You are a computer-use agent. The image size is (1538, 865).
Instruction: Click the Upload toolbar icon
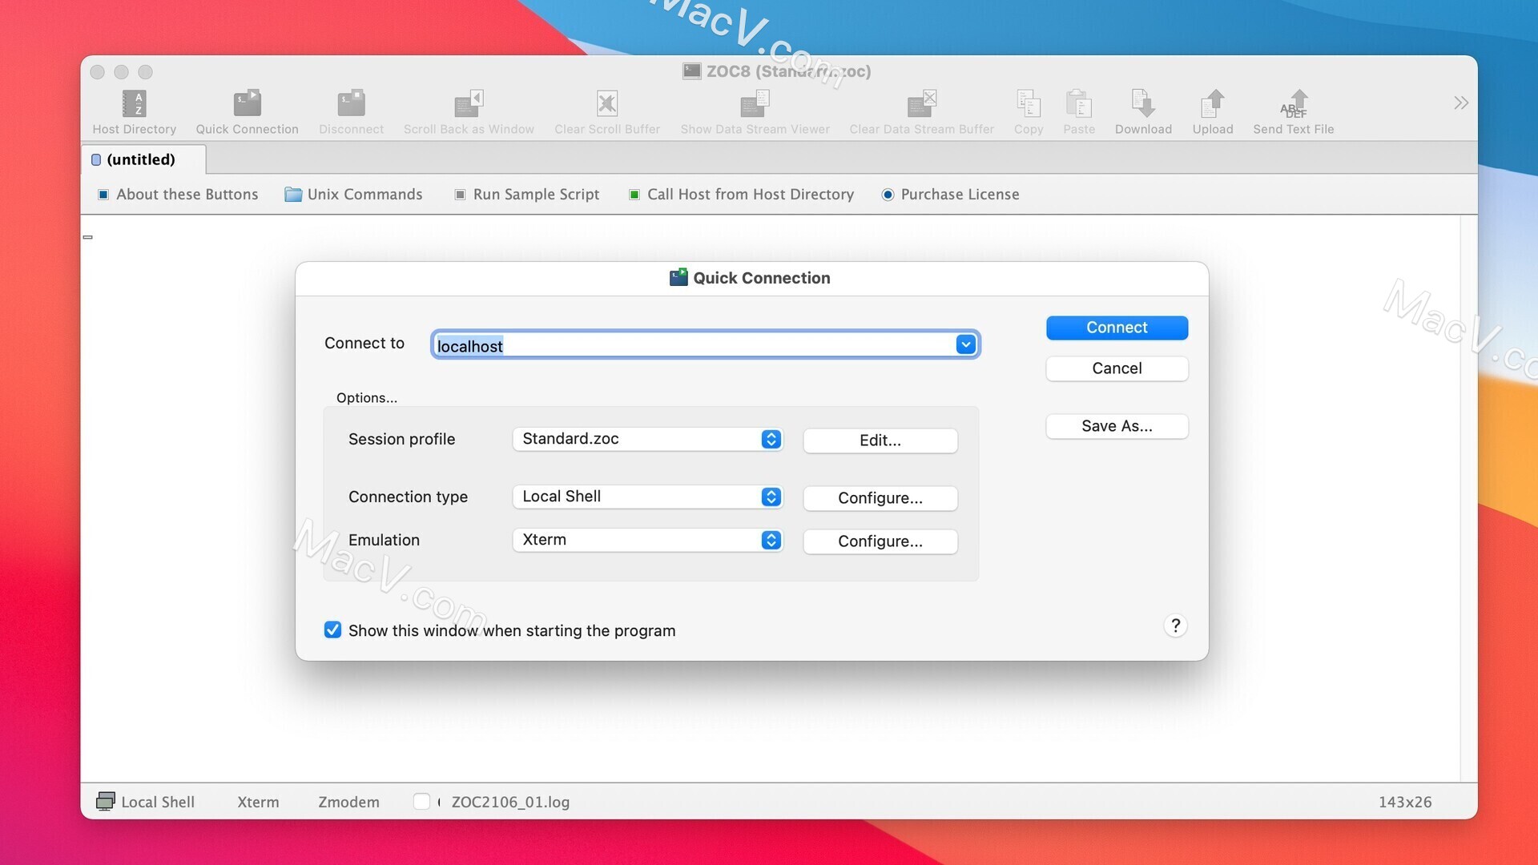[1213, 103]
